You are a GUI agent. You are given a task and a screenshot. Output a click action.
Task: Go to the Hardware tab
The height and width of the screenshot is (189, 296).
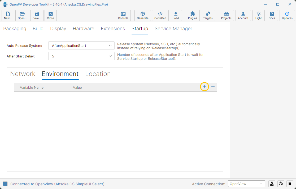tap(84, 29)
